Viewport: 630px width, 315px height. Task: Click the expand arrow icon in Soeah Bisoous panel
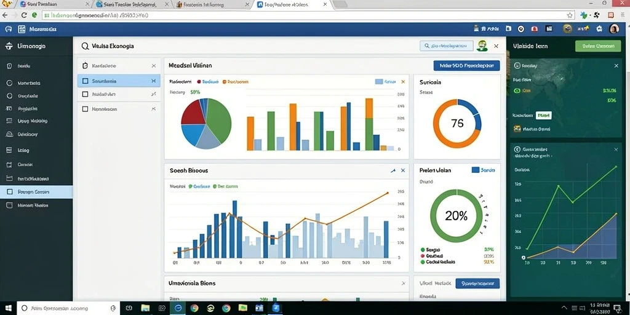click(393, 171)
